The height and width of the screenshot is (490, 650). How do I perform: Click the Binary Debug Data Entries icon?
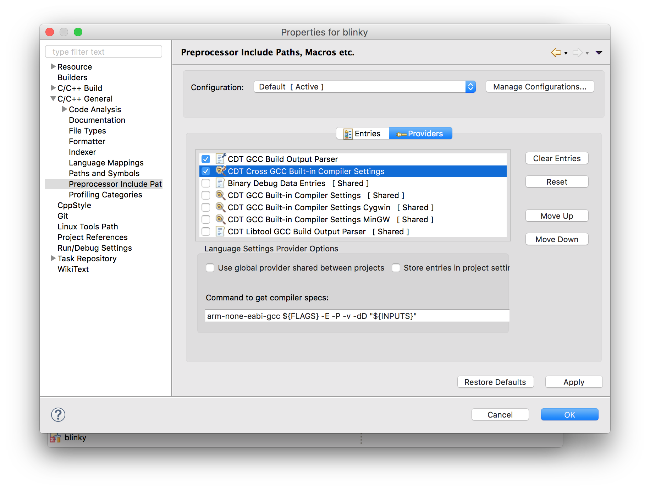[220, 183]
